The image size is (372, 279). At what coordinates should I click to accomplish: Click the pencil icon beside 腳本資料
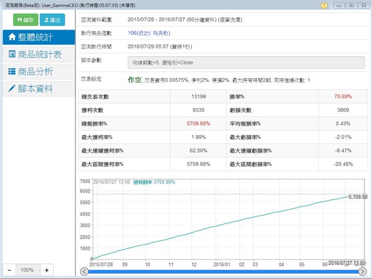12,89
